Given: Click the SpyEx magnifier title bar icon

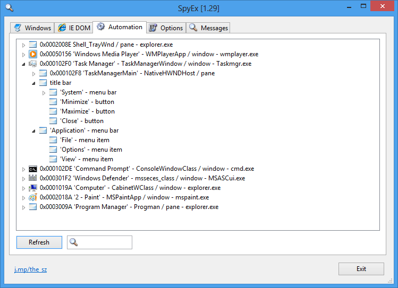Looking at the screenshot, I should point(10,8).
